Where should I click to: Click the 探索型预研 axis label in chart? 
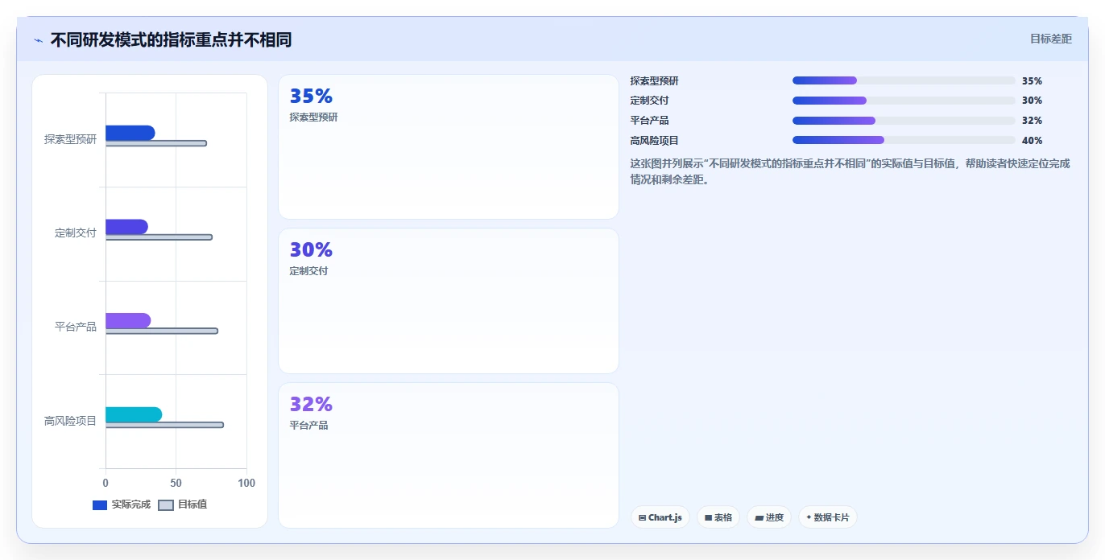(70, 139)
